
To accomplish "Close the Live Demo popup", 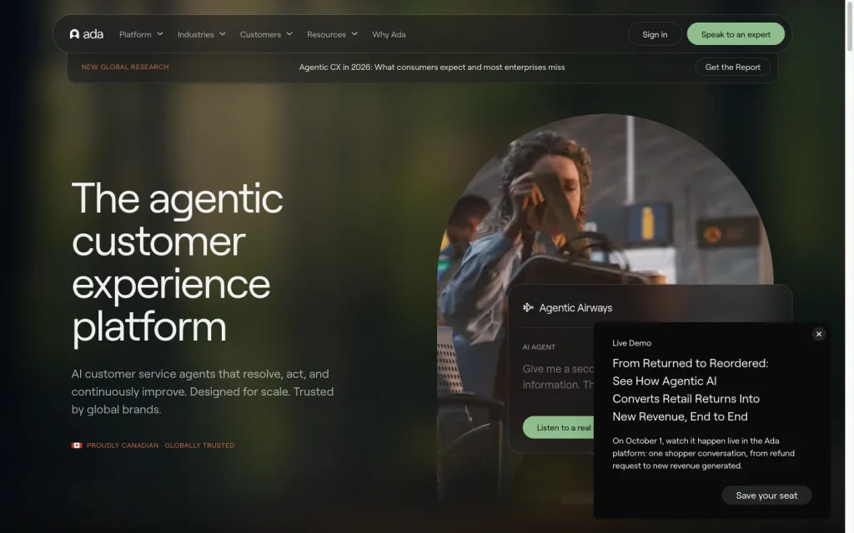I will pos(819,334).
